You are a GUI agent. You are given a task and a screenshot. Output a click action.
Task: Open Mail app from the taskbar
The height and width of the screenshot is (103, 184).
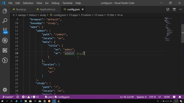(x=40, y=101)
